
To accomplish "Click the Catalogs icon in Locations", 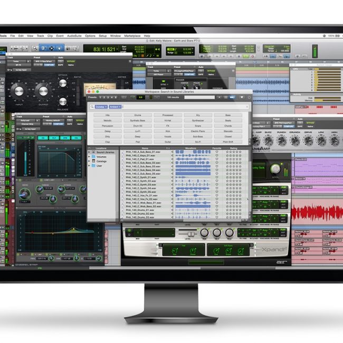I will point(93,161).
